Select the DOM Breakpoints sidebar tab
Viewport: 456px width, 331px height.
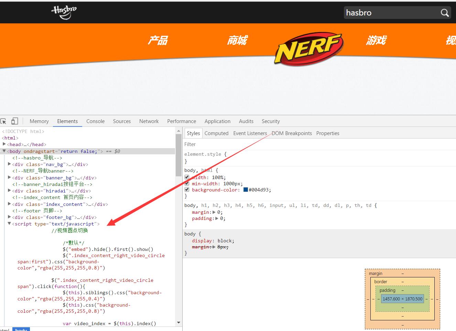(x=292, y=133)
